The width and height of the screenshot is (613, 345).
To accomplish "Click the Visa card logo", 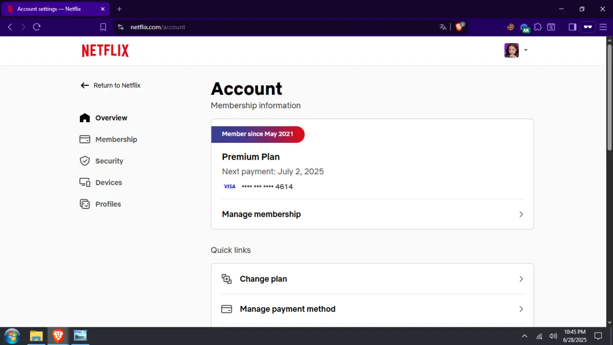I will click(229, 186).
